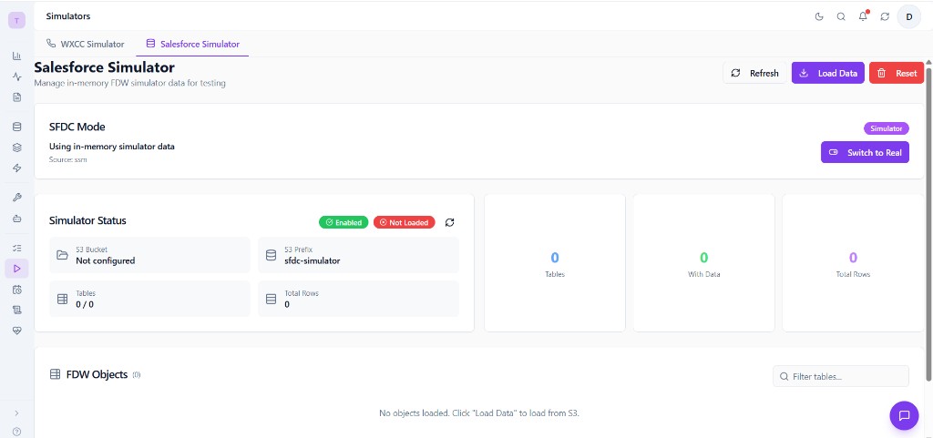Click the green 0 With Data card
Image resolution: width=933 pixels, height=438 pixels.
click(704, 262)
